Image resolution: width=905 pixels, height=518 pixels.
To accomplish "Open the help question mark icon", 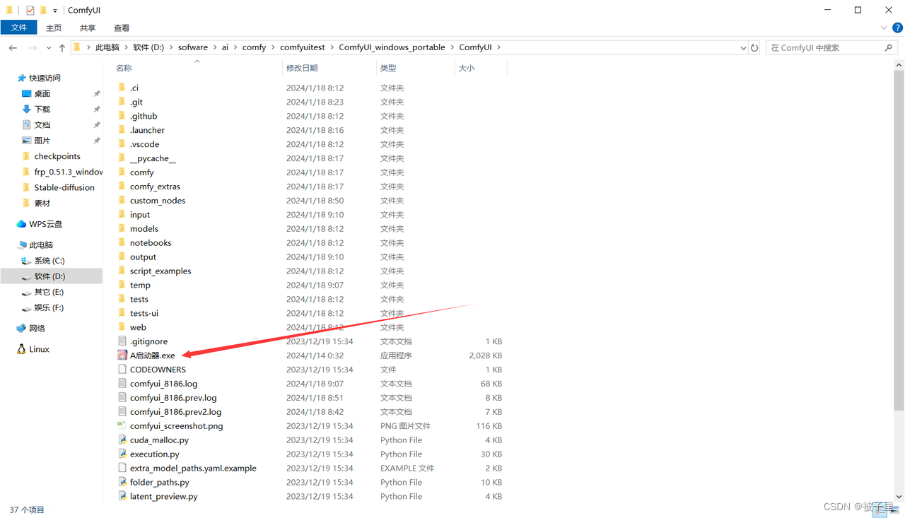I will click(x=897, y=28).
